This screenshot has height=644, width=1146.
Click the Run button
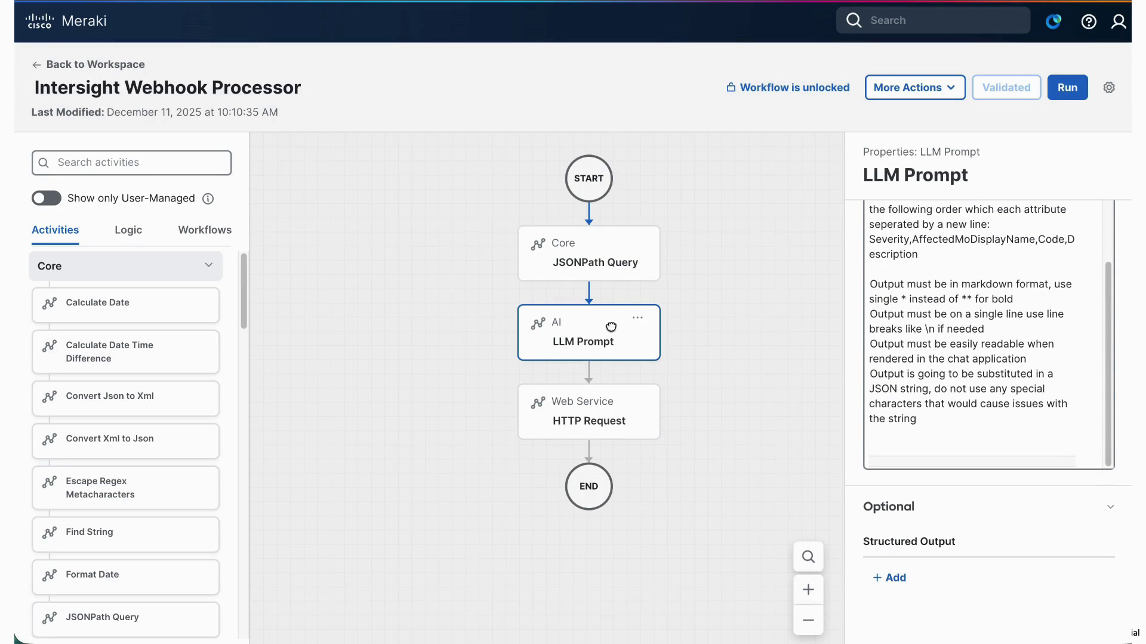pyautogui.click(x=1067, y=88)
